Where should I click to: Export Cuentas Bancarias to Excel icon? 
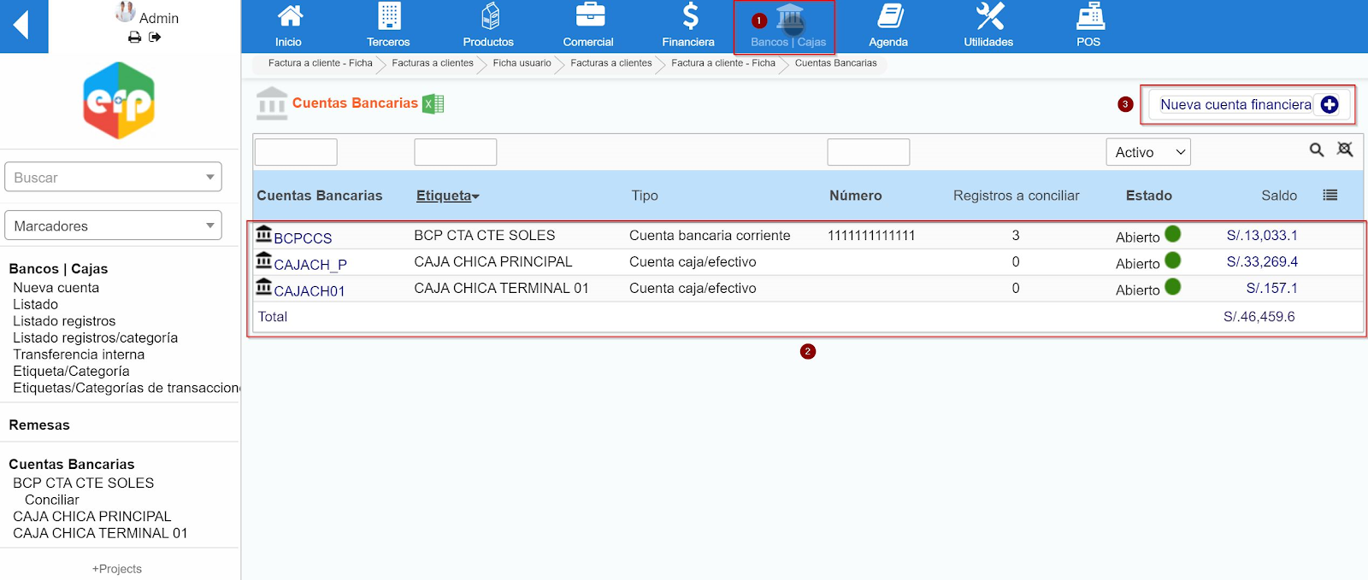[x=433, y=103]
